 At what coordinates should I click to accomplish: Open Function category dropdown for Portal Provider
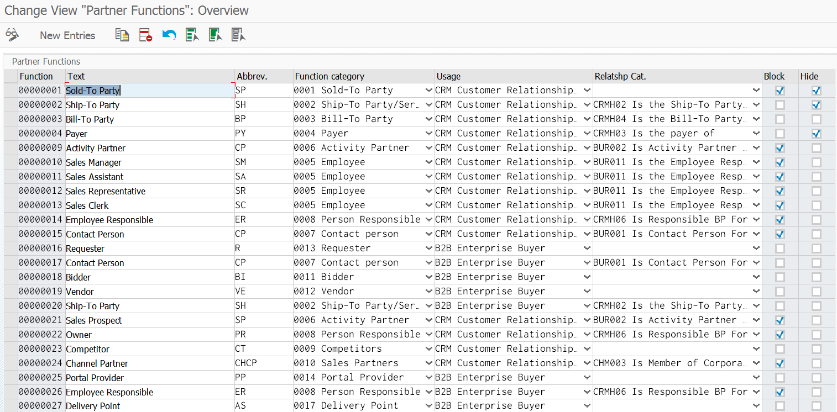click(x=429, y=378)
